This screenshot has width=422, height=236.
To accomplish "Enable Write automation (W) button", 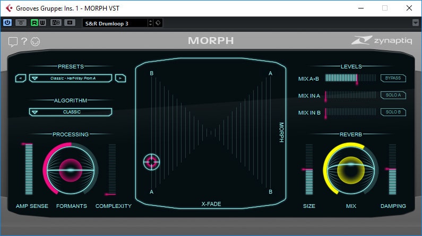I will pyautogui.click(x=42, y=23).
